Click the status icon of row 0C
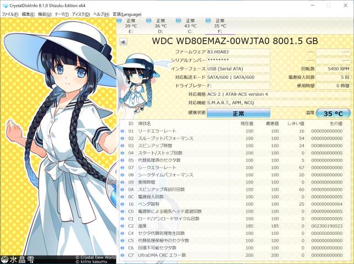Screen dimensions: 354x264 coord(122,197)
